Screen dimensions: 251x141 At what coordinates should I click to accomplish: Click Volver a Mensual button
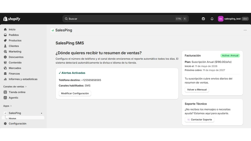click(x=197, y=90)
